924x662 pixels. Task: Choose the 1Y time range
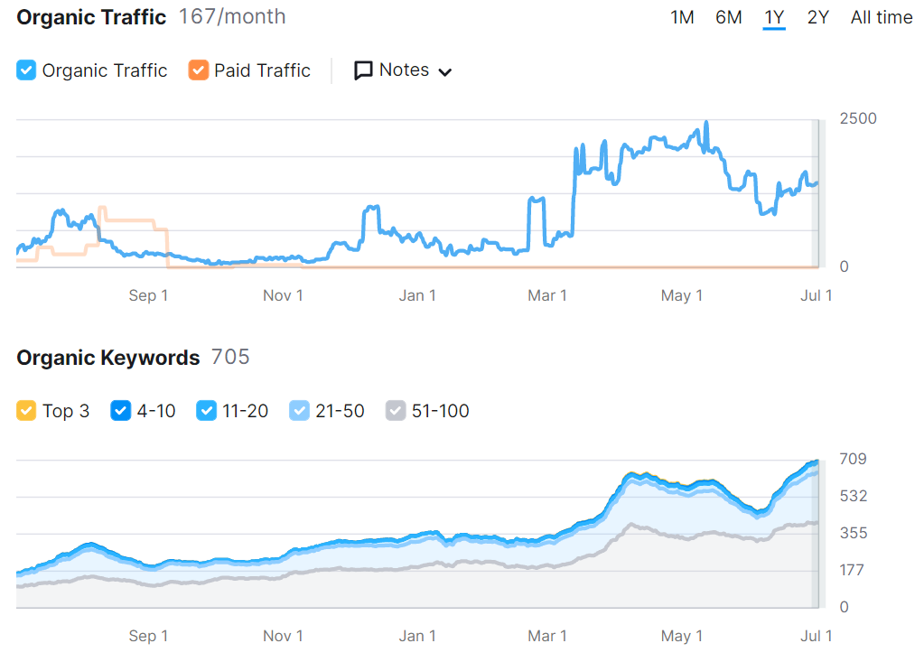point(774,17)
